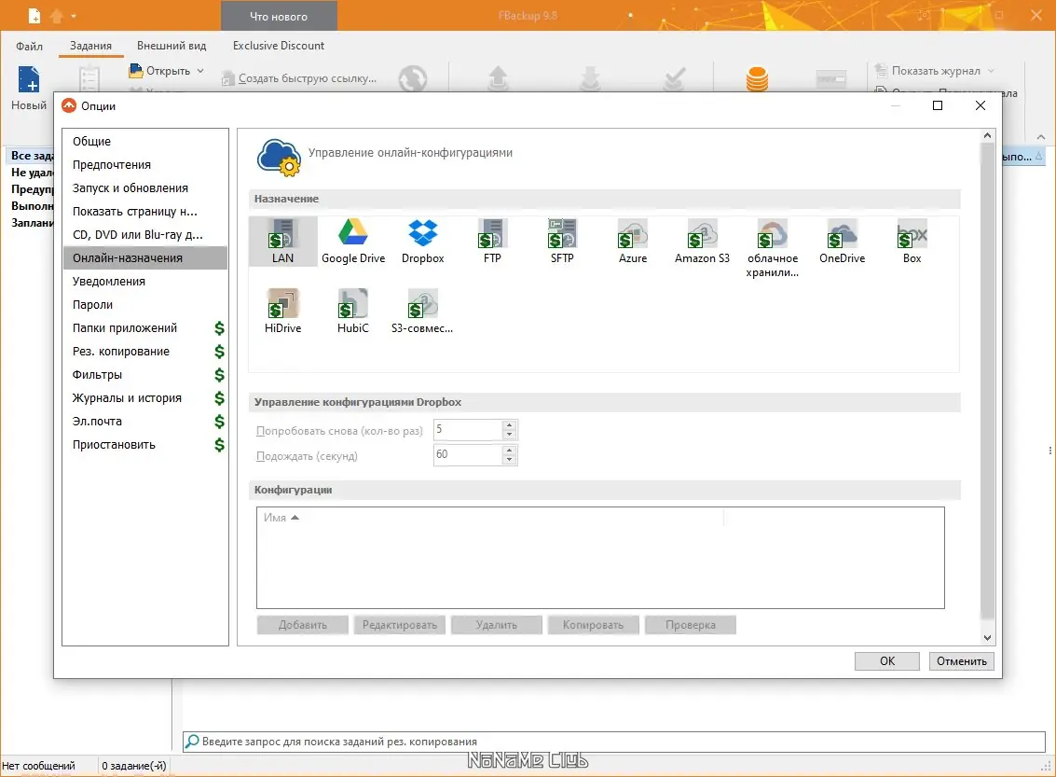This screenshot has height=777, width=1056.
Task: Select the LAN destination icon
Action: click(x=282, y=242)
